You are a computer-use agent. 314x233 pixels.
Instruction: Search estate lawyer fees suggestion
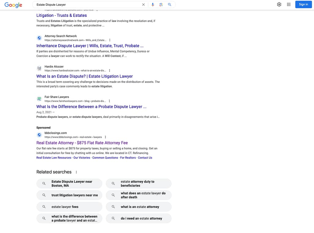point(69,207)
